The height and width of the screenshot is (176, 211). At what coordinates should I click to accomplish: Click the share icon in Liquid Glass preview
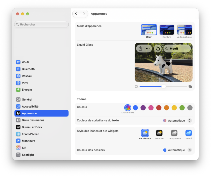[140, 48]
